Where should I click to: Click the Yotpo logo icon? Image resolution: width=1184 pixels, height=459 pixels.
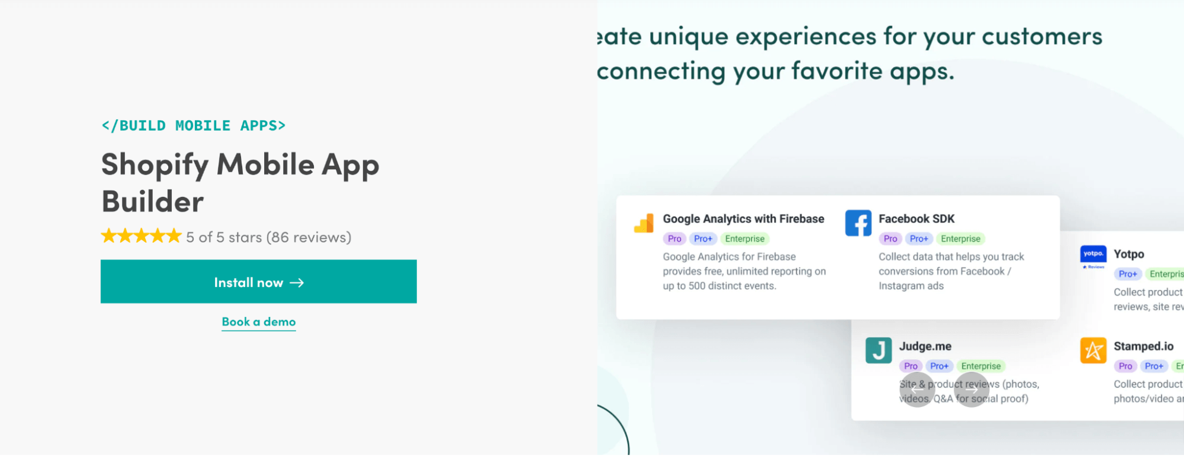[1093, 258]
